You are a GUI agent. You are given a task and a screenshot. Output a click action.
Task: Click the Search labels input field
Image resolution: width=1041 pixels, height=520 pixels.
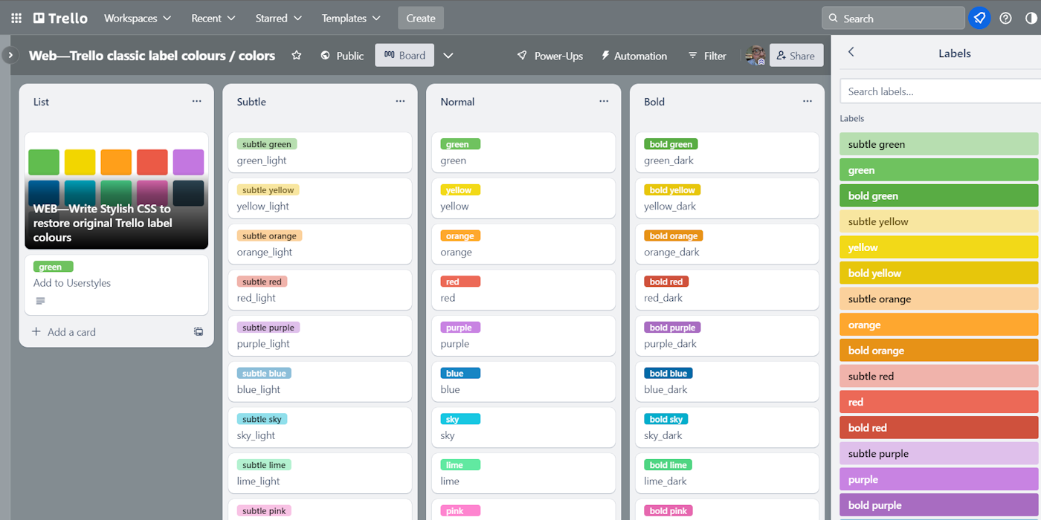click(x=938, y=91)
